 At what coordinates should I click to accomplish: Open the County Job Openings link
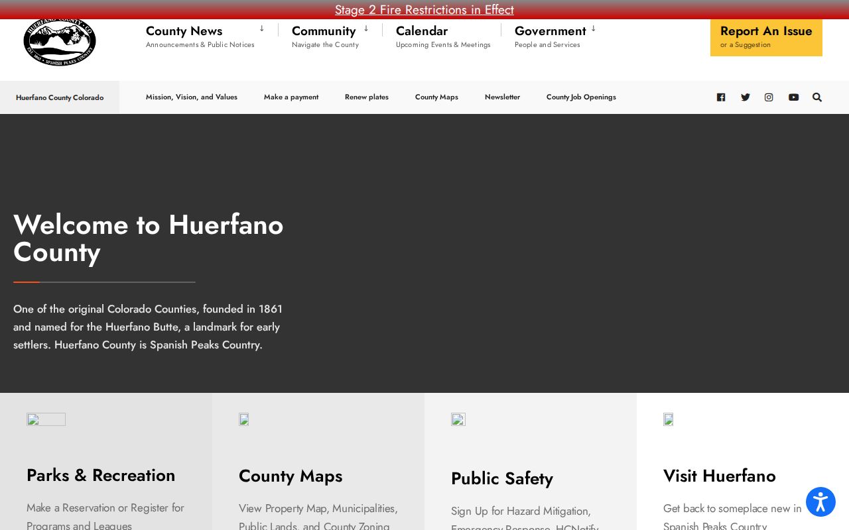tap(581, 97)
